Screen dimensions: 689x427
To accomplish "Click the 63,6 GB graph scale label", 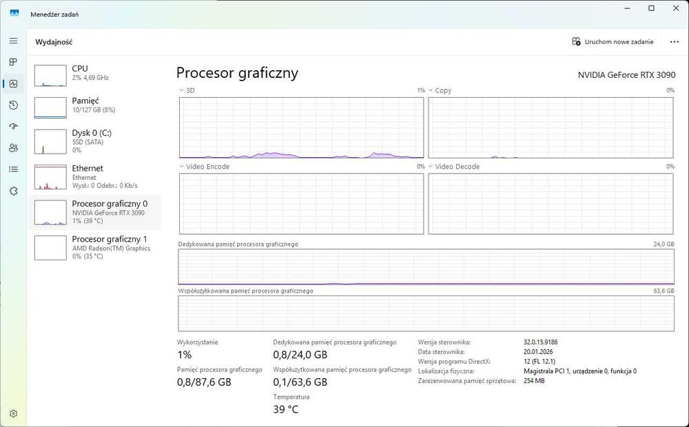I will [x=664, y=291].
